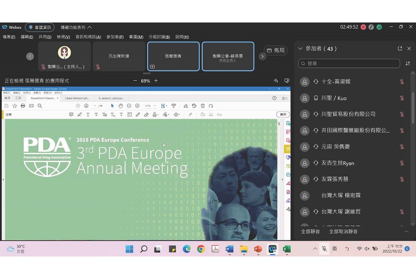Zoom in the shared content view
Viewport: 416px width, 279px height.
tap(156, 81)
